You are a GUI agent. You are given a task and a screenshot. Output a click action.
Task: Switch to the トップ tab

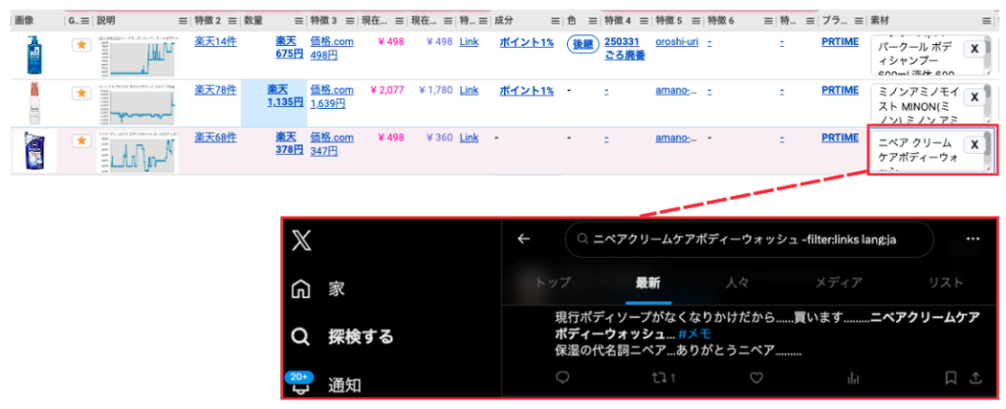click(x=552, y=282)
